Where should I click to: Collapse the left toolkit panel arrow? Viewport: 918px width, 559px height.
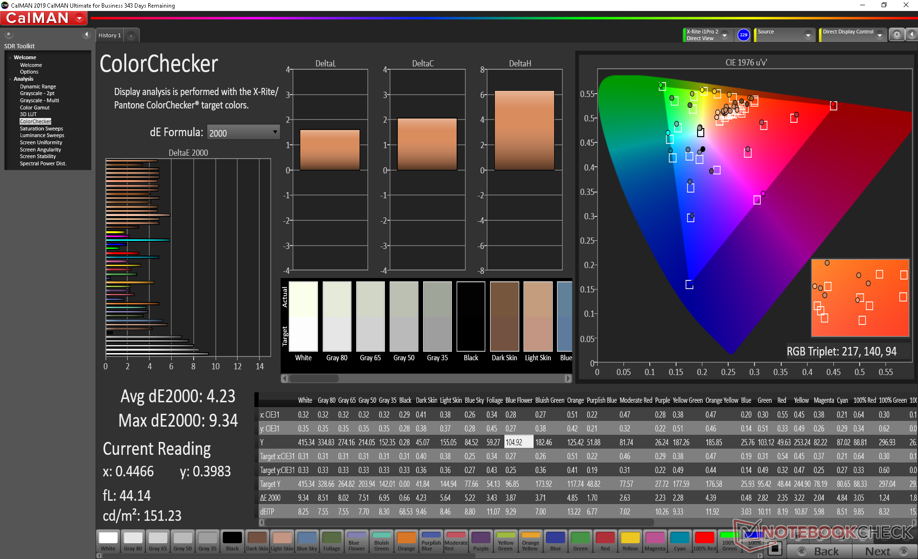click(87, 34)
